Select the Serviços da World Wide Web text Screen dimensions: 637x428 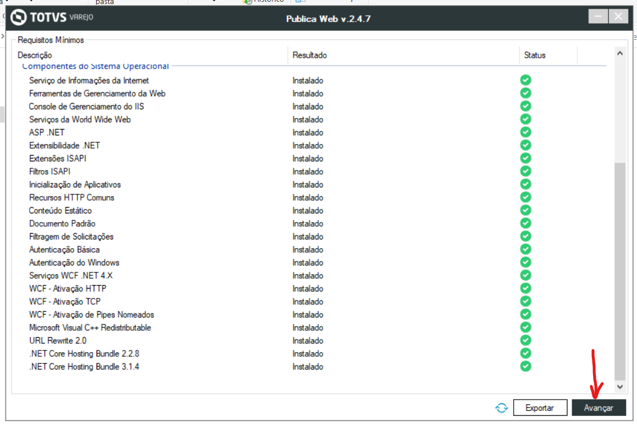pyautogui.click(x=80, y=119)
